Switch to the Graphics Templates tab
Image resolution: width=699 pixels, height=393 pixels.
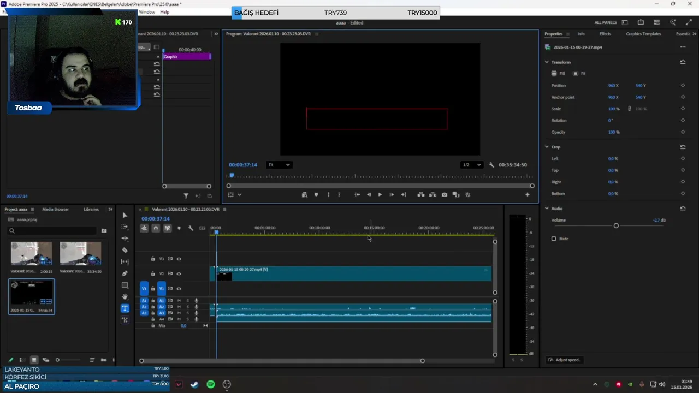click(x=643, y=34)
